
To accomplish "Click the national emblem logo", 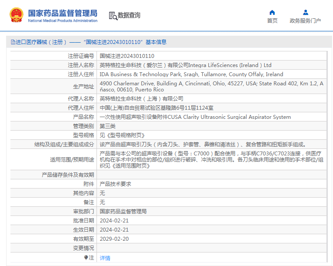I will pos(17,15).
